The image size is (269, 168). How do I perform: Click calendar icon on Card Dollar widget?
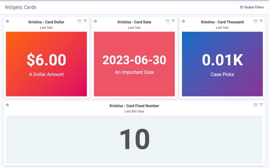tap(79, 21)
